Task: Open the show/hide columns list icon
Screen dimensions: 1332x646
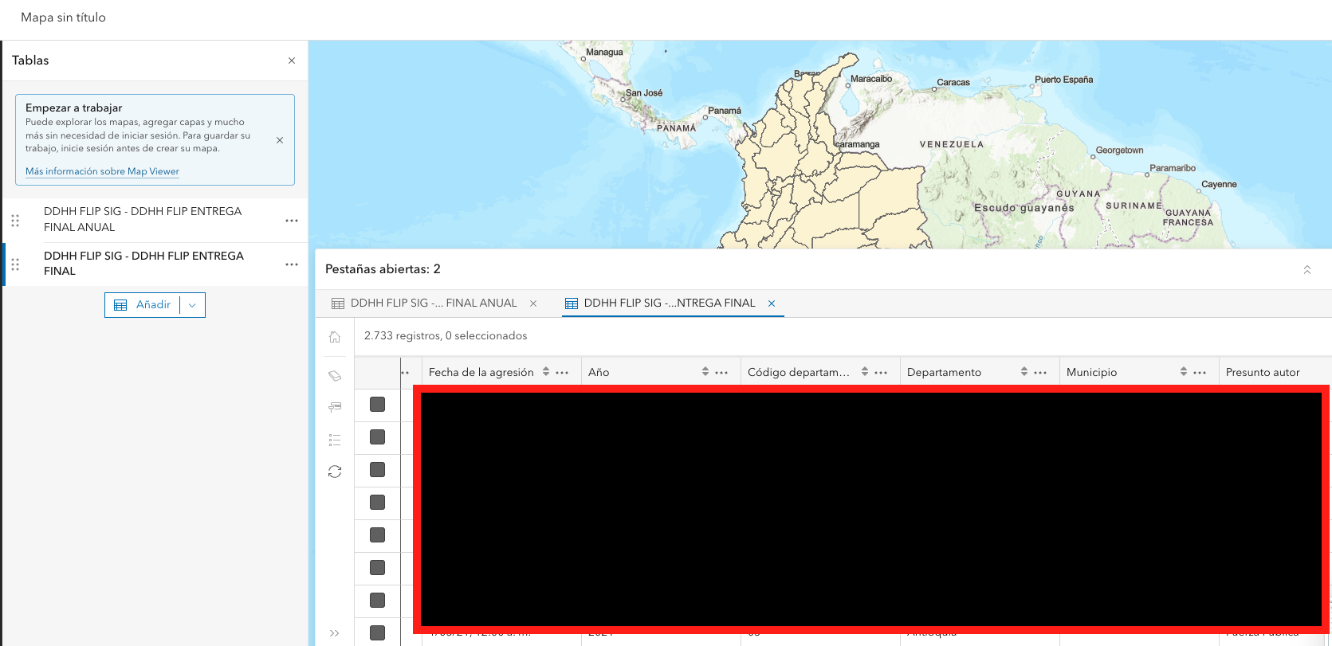Action: [x=335, y=440]
